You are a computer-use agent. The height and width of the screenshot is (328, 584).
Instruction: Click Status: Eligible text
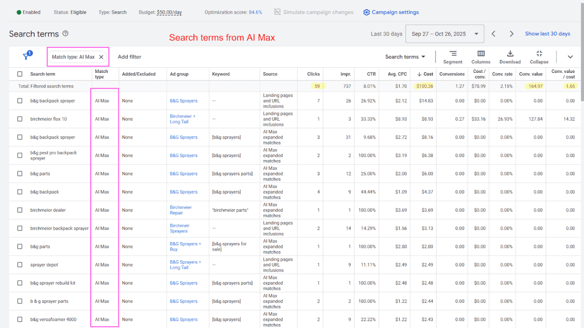pyautogui.click(x=70, y=13)
